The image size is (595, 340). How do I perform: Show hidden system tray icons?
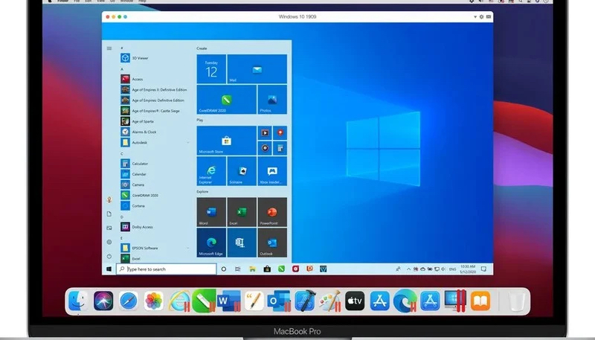tap(396, 269)
